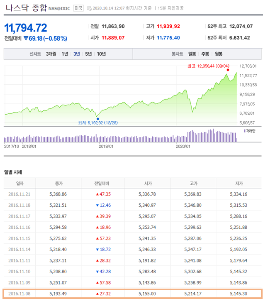Click the 52주 최저 value 6,631.42

[240, 38]
